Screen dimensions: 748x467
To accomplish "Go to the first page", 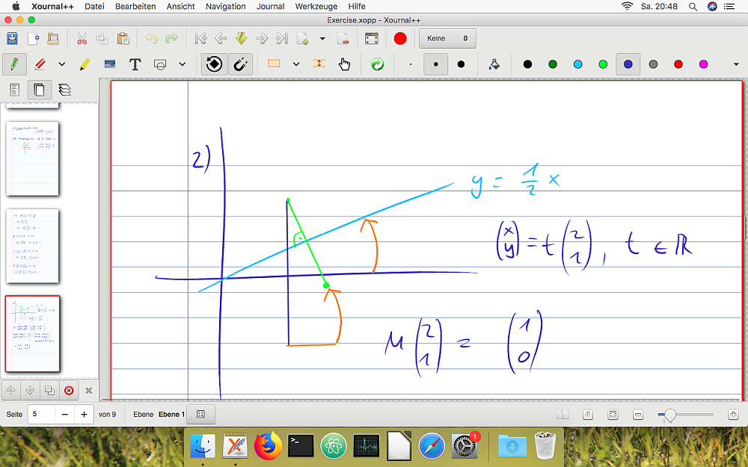I will pos(200,39).
